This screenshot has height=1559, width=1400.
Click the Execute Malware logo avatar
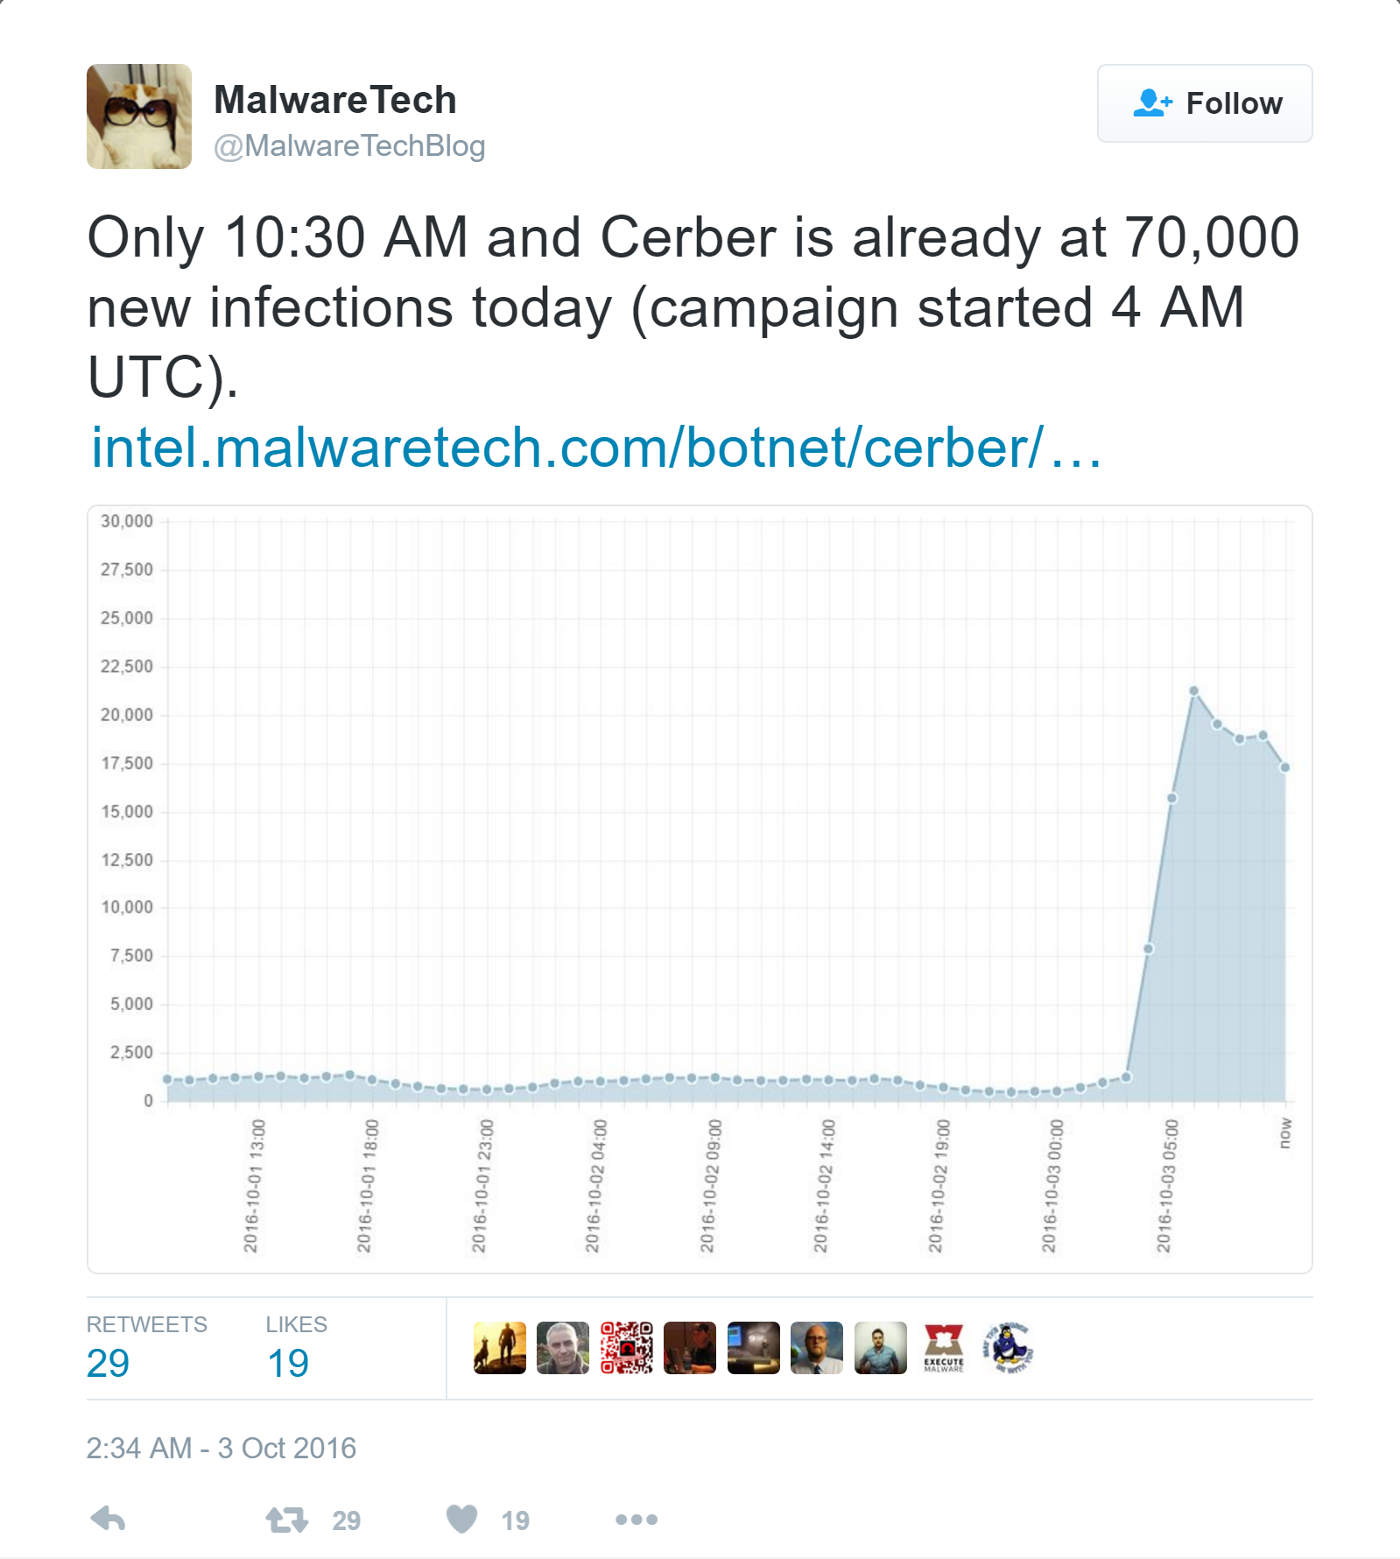pyautogui.click(x=943, y=1349)
